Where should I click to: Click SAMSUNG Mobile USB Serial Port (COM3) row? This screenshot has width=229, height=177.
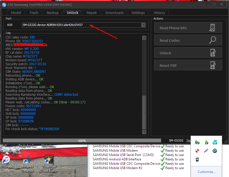pos(138,155)
